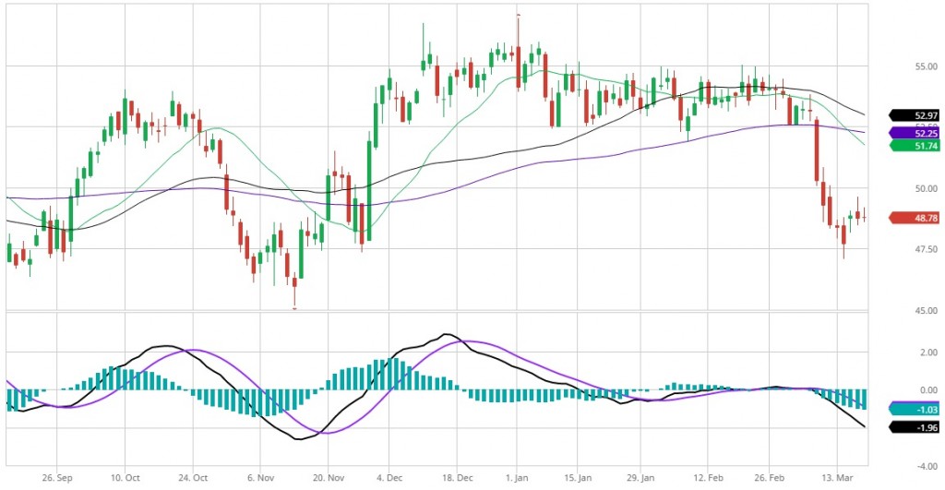This screenshot has height=490, width=945.
Task: Click the 29. Jan date label
Action: click(x=640, y=477)
